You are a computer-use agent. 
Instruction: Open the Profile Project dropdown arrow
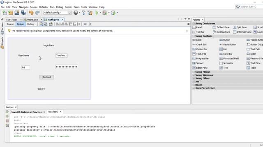pos(117,13)
